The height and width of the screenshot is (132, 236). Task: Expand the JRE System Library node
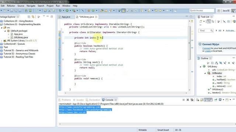(1, 41)
